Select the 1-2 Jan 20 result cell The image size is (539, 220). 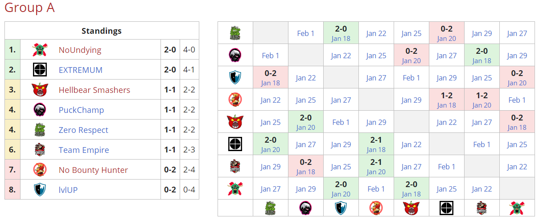481,100
